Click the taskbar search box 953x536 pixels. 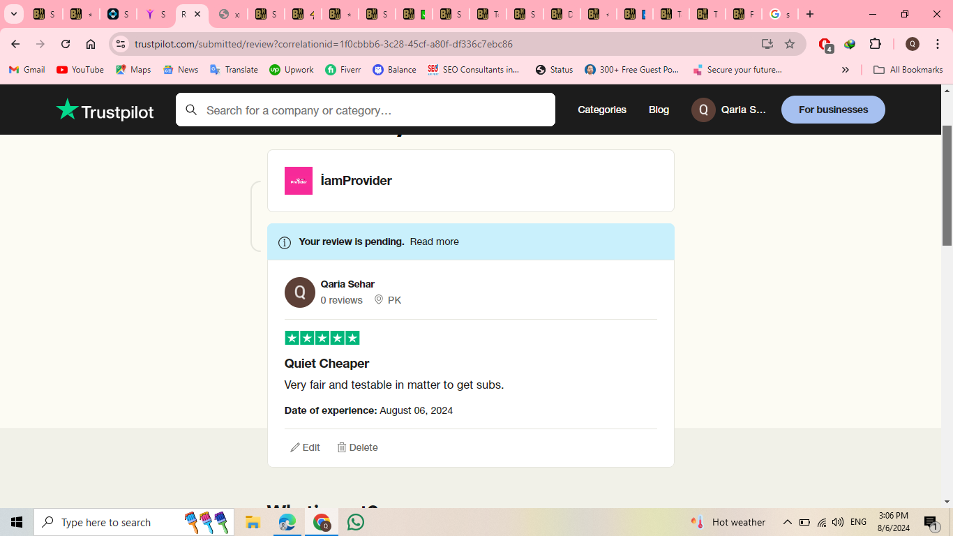134,522
